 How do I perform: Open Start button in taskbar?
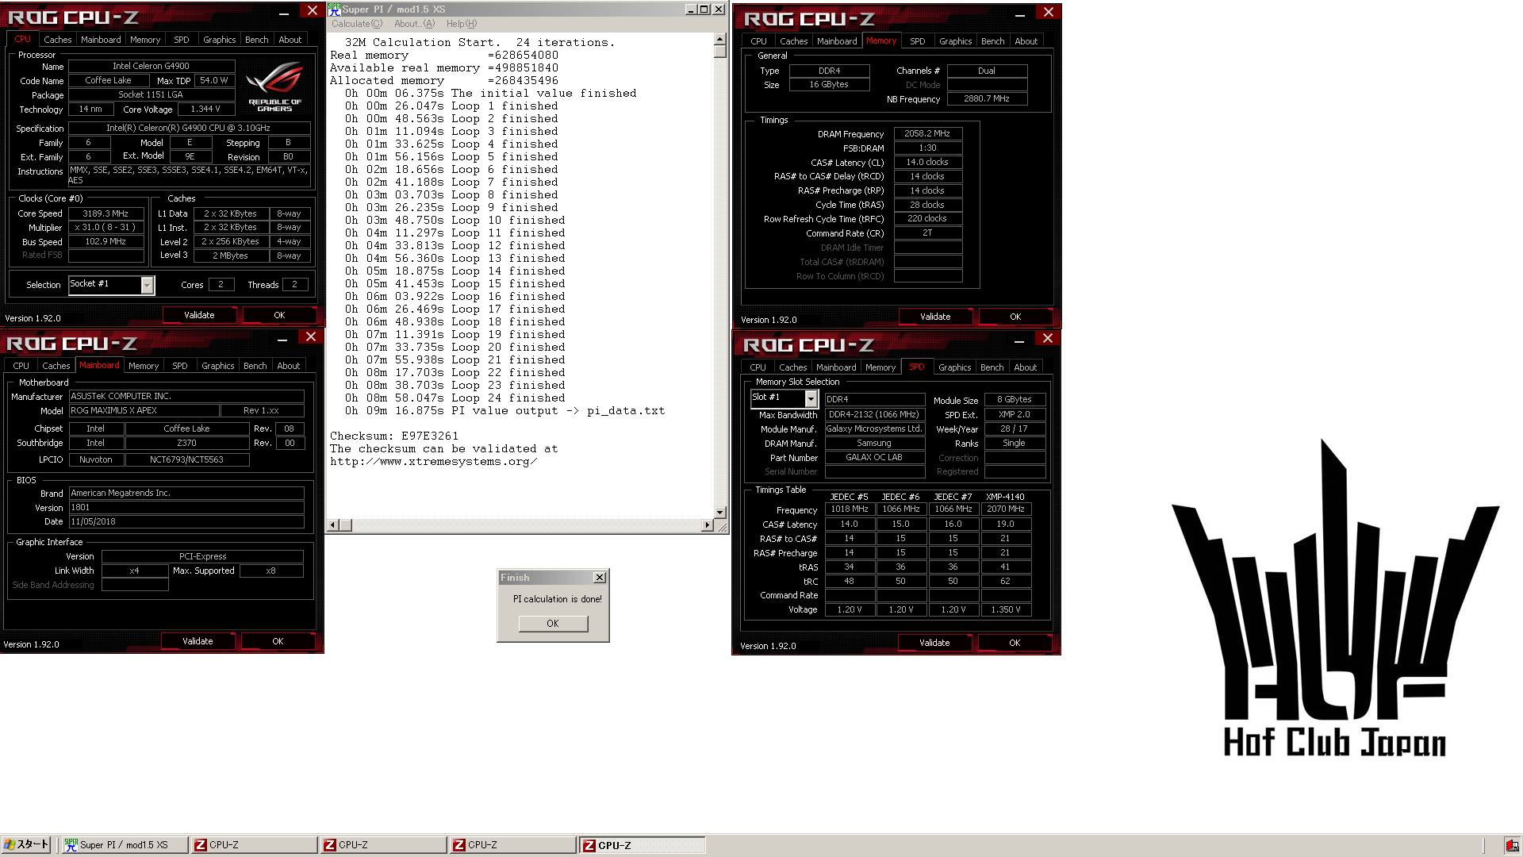[27, 845]
